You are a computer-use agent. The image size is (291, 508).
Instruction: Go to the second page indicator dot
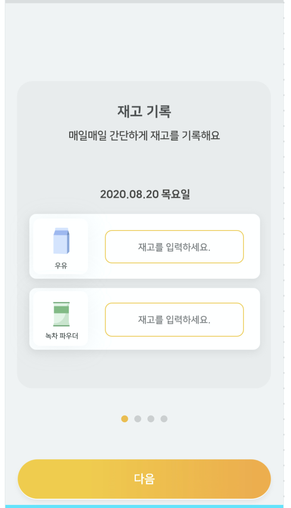tap(138, 419)
